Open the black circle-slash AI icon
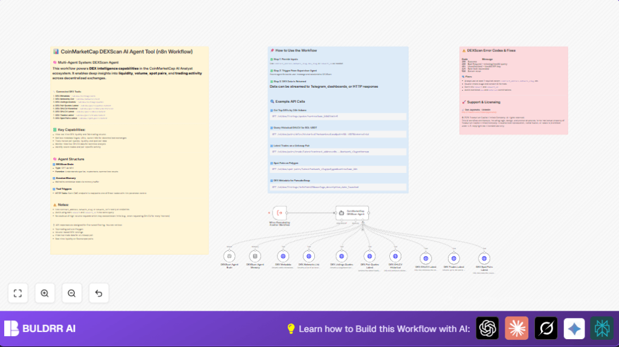 tap(546, 328)
